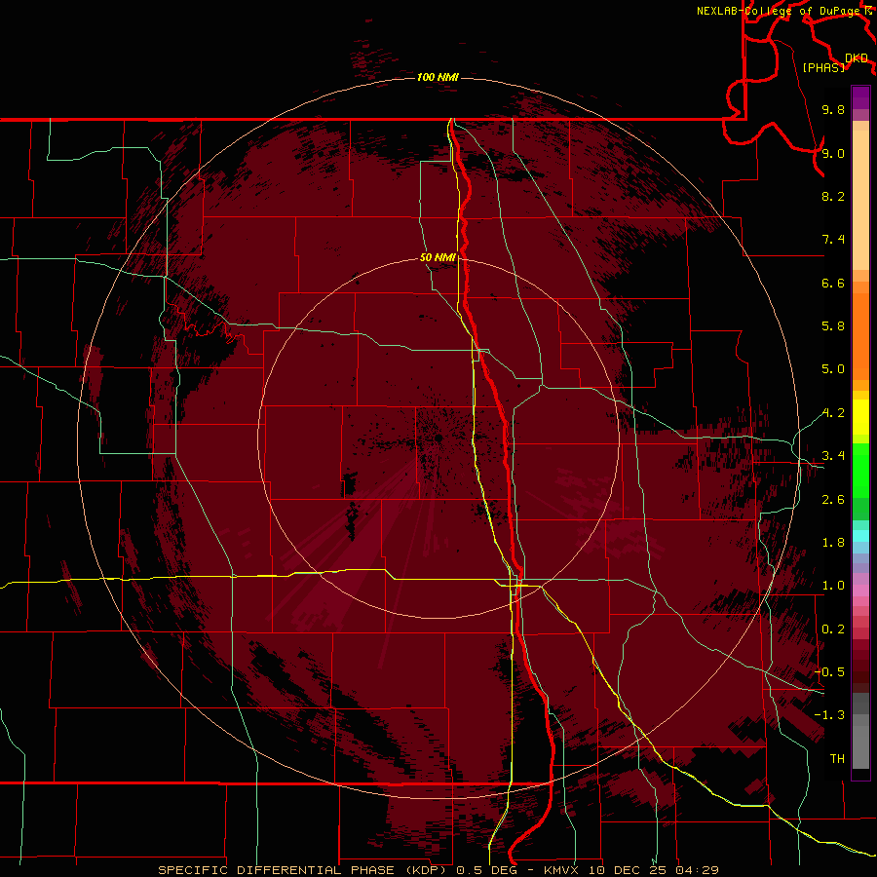Click the 6.6 scale value
Viewport: 877px width, 877px height.
point(833,283)
